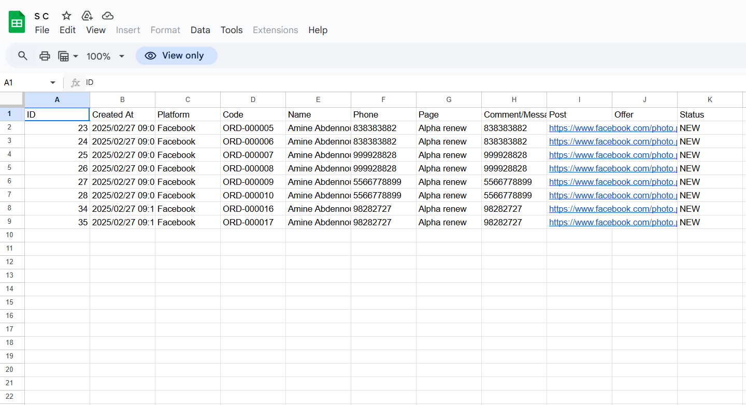Check the cloud document status icon
This screenshot has height=405, width=746.
108,16
